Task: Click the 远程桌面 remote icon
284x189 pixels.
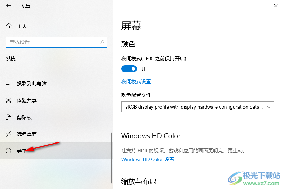Action: click(x=8, y=134)
